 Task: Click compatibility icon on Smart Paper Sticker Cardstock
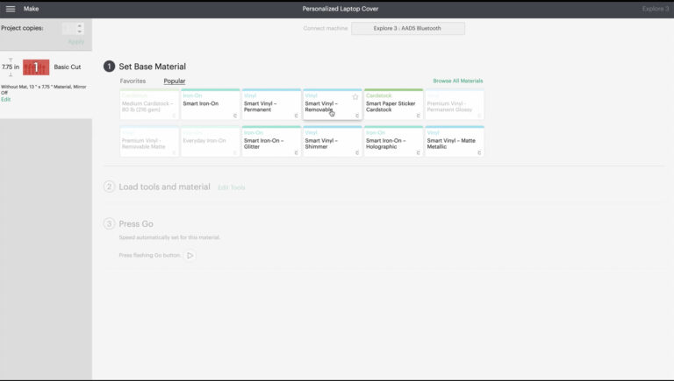pyautogui.click(x=419, y=116)
